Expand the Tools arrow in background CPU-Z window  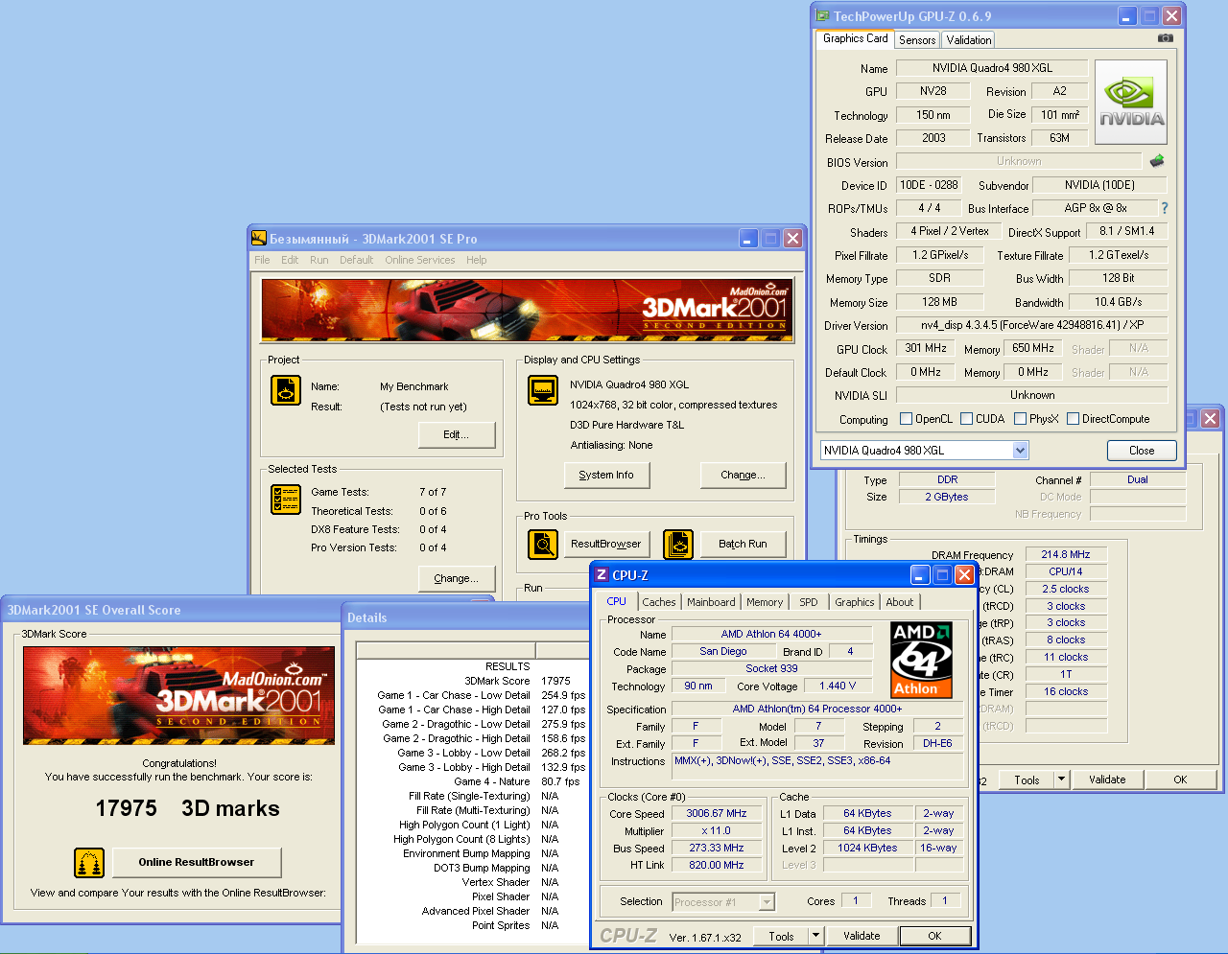coord(1062,779)
